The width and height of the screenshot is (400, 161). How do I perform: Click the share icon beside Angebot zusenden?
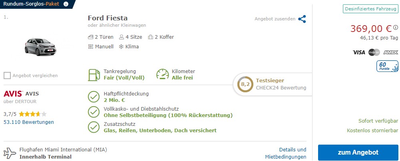[x=302, y=19]
